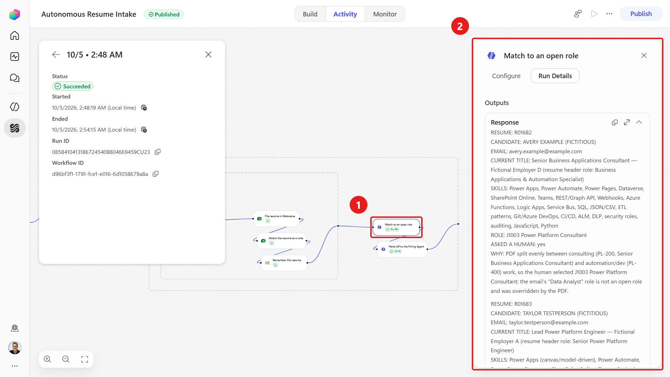Open the more options ellipsis menu
This screenshot has width=670, height=377.
tap(609, 14)
